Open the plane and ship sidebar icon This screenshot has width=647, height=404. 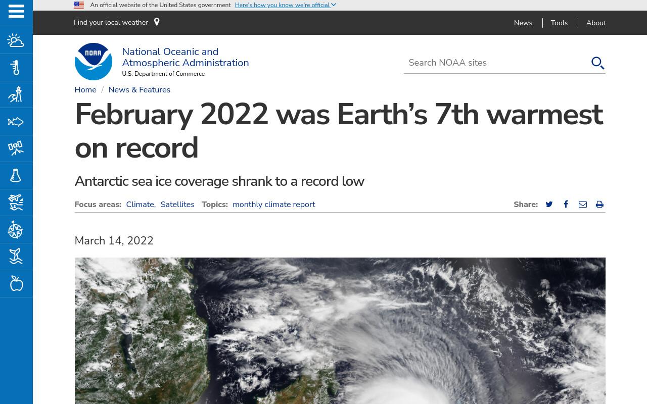pos(16,203)
